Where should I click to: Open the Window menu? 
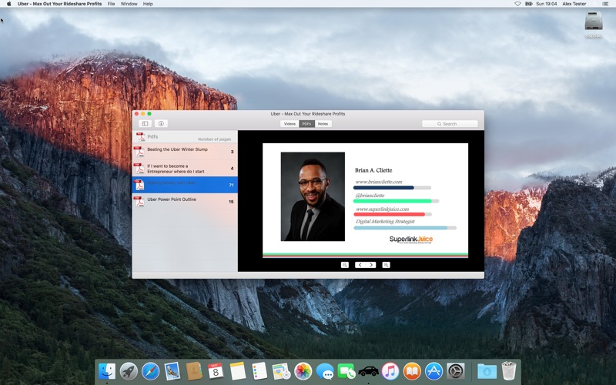[x=129, y=4]
